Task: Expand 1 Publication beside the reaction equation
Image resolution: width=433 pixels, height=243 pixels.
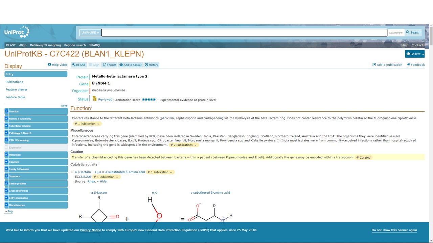Action: pos(160,172)
